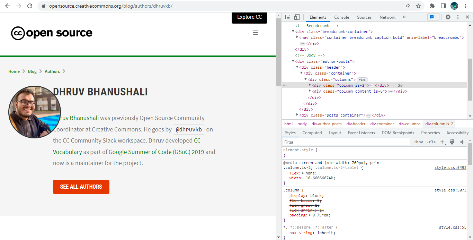This screenshot has height=240, width=473.
Task: Toggle the computed styles sidebar icon
Action: (x=461, y=142)
